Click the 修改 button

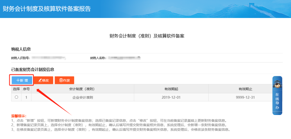click(43, 80)
